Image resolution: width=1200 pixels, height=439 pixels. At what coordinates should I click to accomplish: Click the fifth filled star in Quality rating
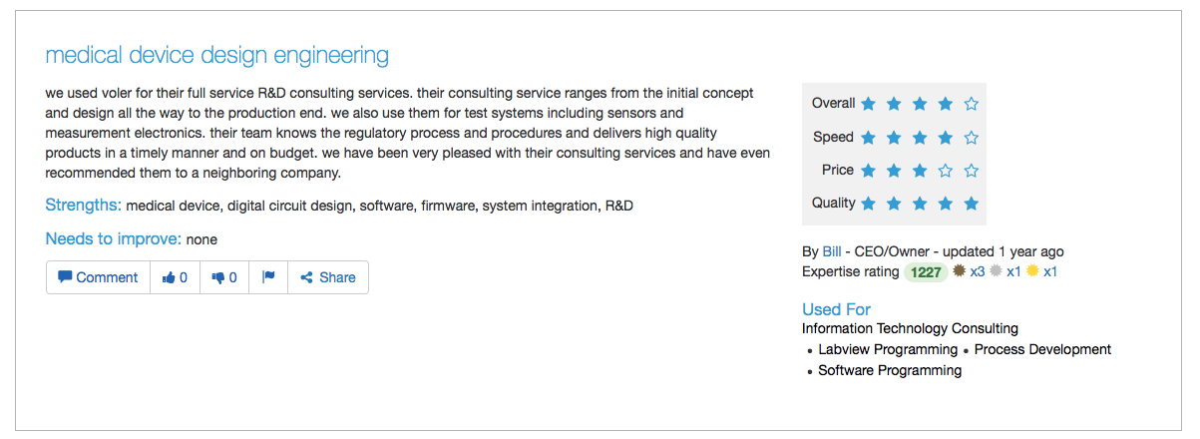pos(972,204)
